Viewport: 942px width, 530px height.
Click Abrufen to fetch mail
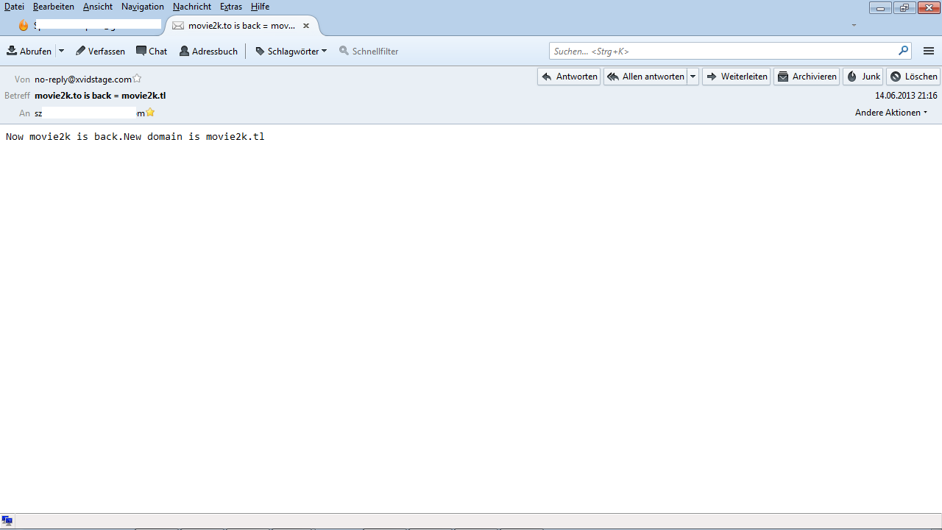tap(29, 52)
